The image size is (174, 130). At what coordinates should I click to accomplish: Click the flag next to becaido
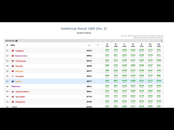13,66
